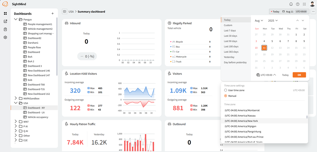Select Last 7 days preset
Image resolution: width=317 pixels, height=152 pixels.
[230, 30]
